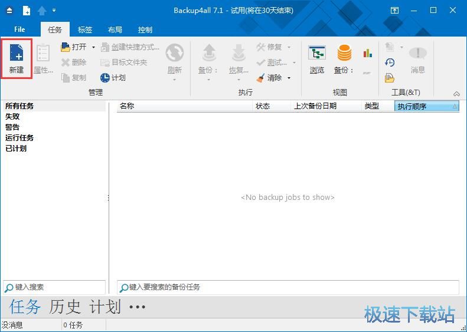Select 所有任务 in the left panel
Image resolution: width=467 pixels, height=332 pixels.
click(54, 106)
